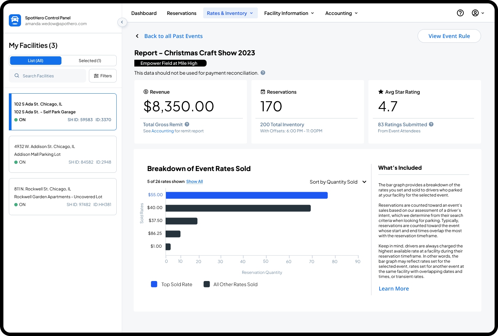This screenshot has height=336, width=498.
Task: Expand the Accounting dropdown menu
Action: tap(341, 13)
